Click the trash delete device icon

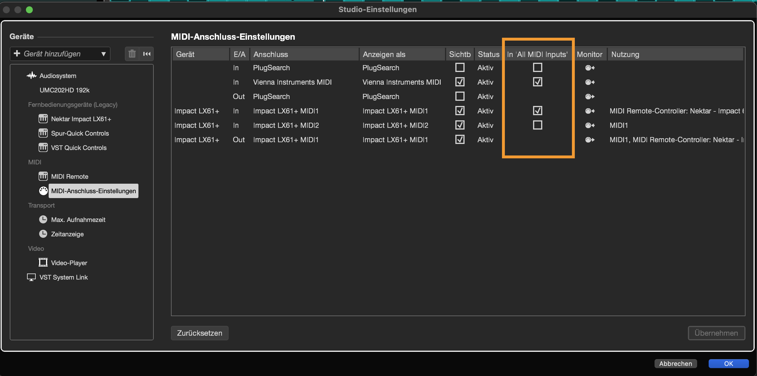[132, 54]
